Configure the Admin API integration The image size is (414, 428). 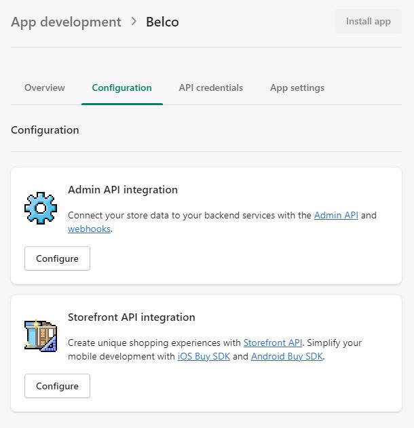(57, 258)
